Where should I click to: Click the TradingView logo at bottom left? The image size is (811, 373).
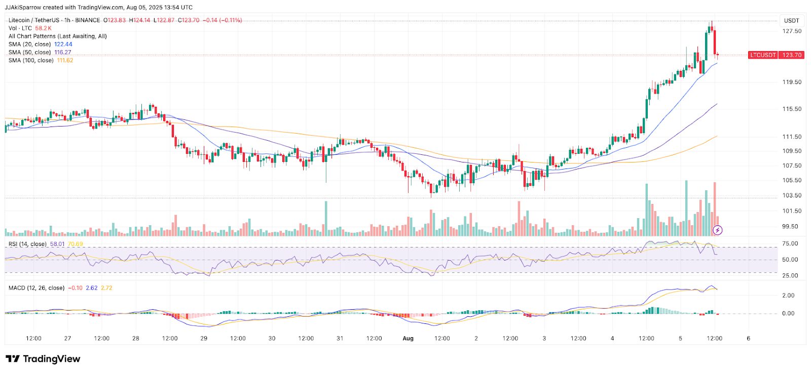(x=43, y=359)
